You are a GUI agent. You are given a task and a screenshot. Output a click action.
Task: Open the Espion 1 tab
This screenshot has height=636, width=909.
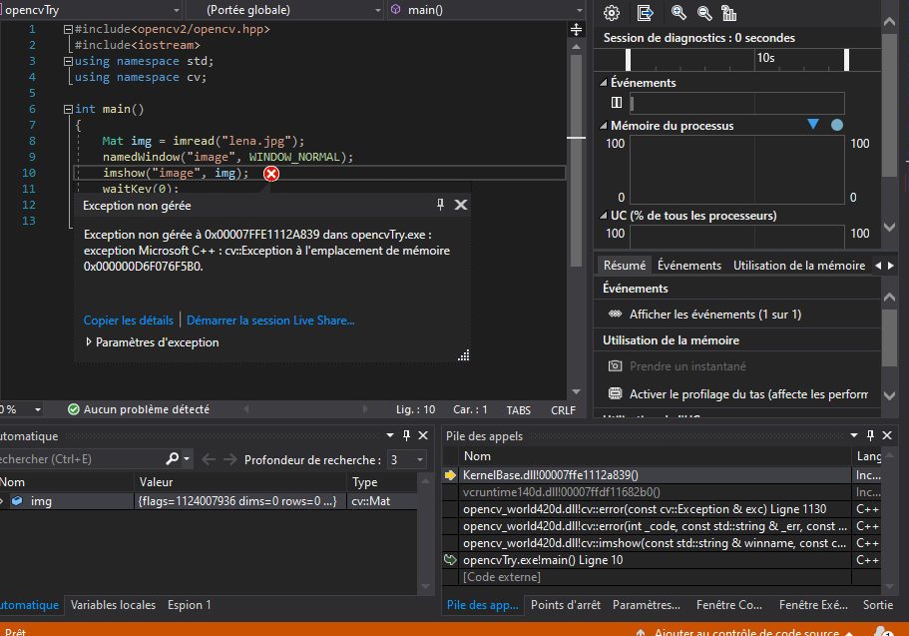(189, 605)
